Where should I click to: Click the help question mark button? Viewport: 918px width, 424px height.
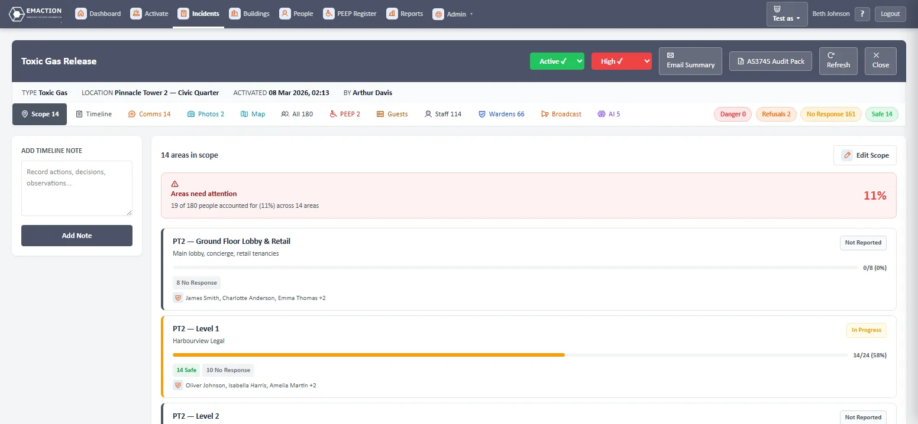(862, 14)
